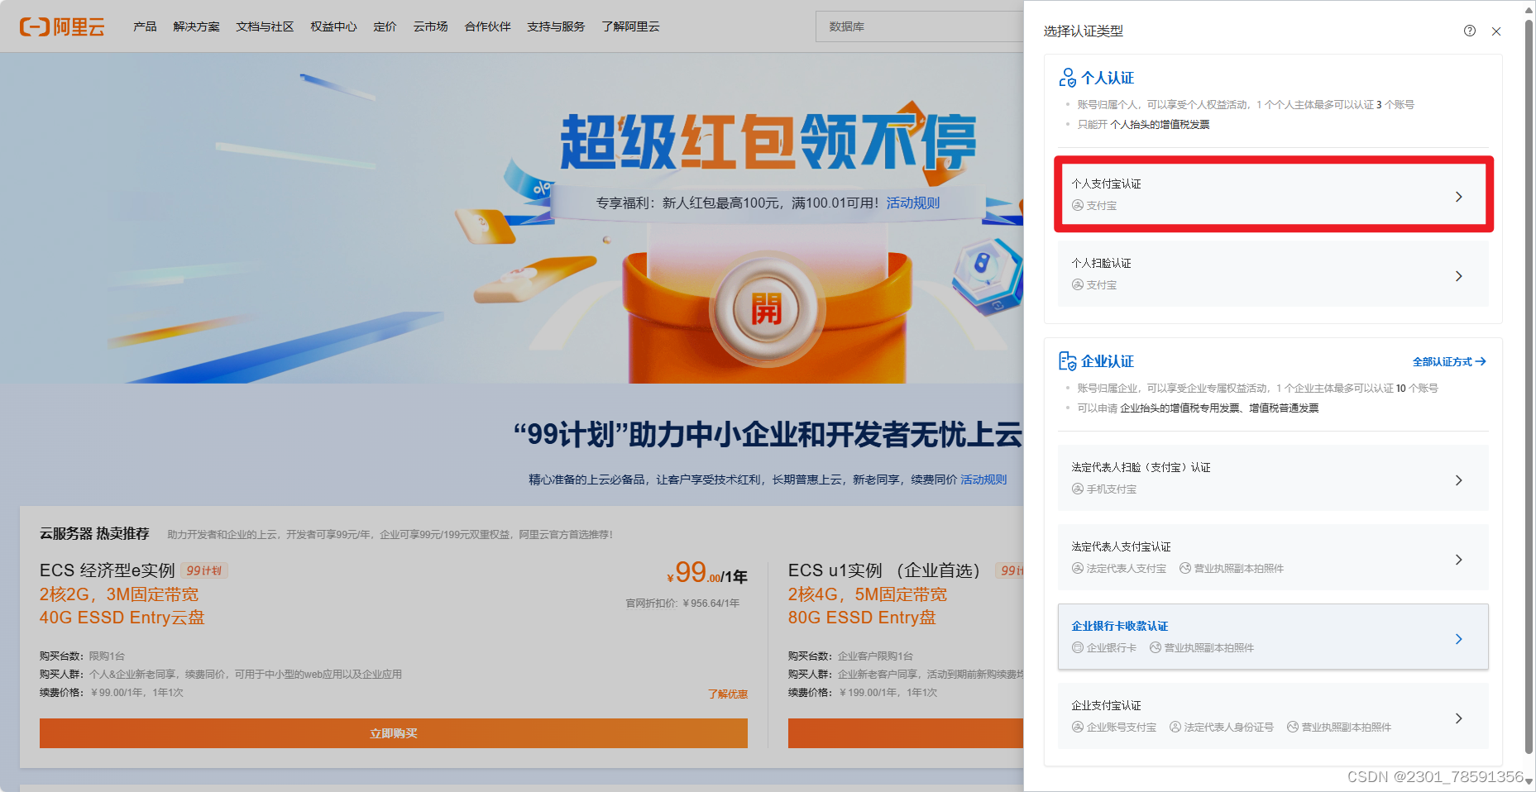This screenshot has height=792, width=1536.
Task: Click the scrollbar down arrow
Action: (1529, 781)
